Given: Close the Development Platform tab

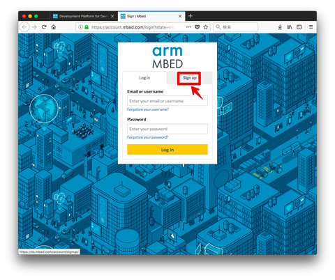Looking at the screenshot, I should [112, 16].
